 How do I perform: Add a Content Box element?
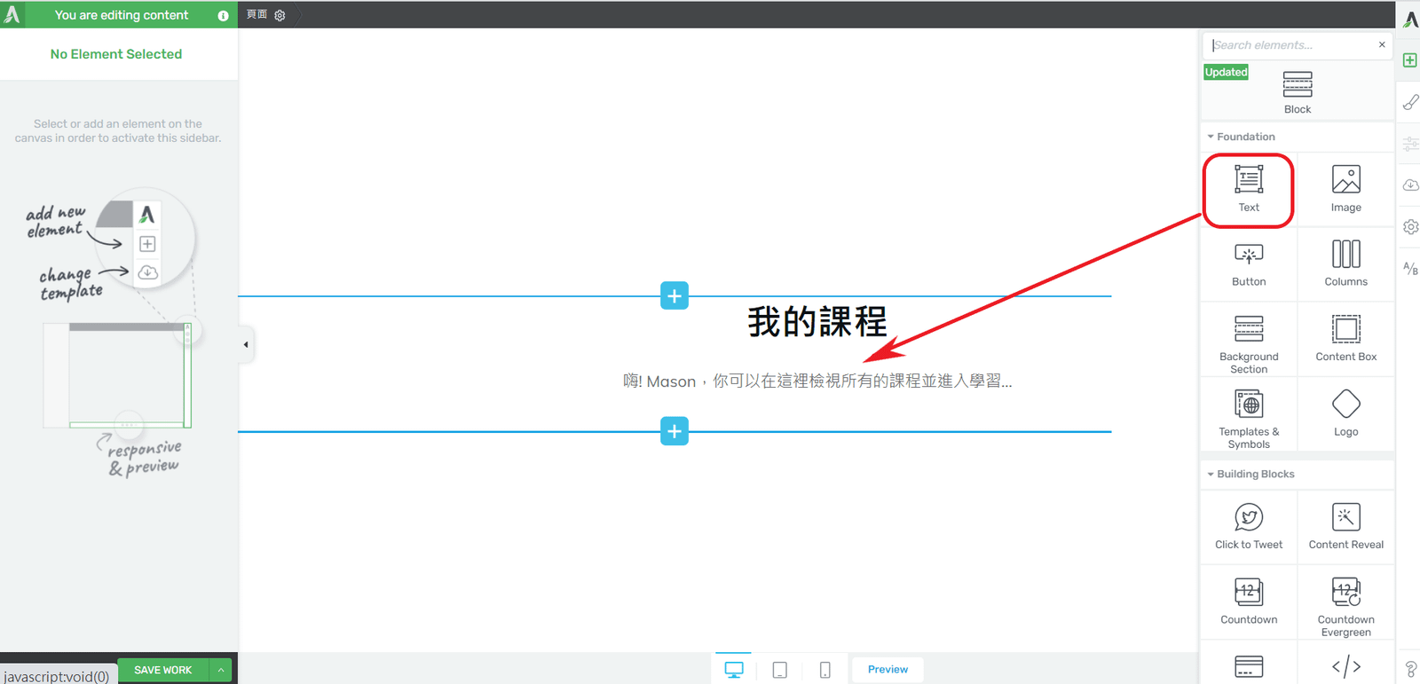pos(1345,341)
